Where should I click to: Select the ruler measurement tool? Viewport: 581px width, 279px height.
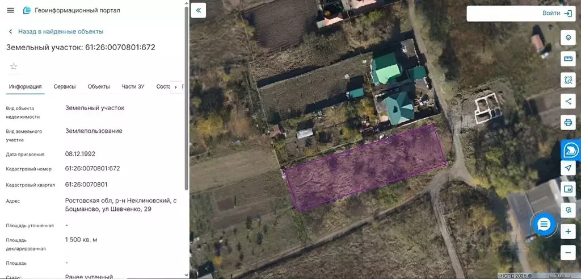pos(568,59)
